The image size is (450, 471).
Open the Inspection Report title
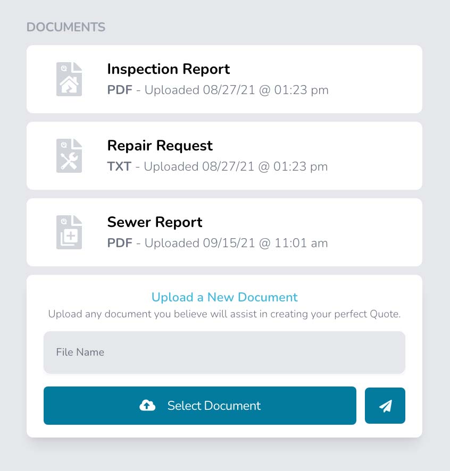[168, 69]
